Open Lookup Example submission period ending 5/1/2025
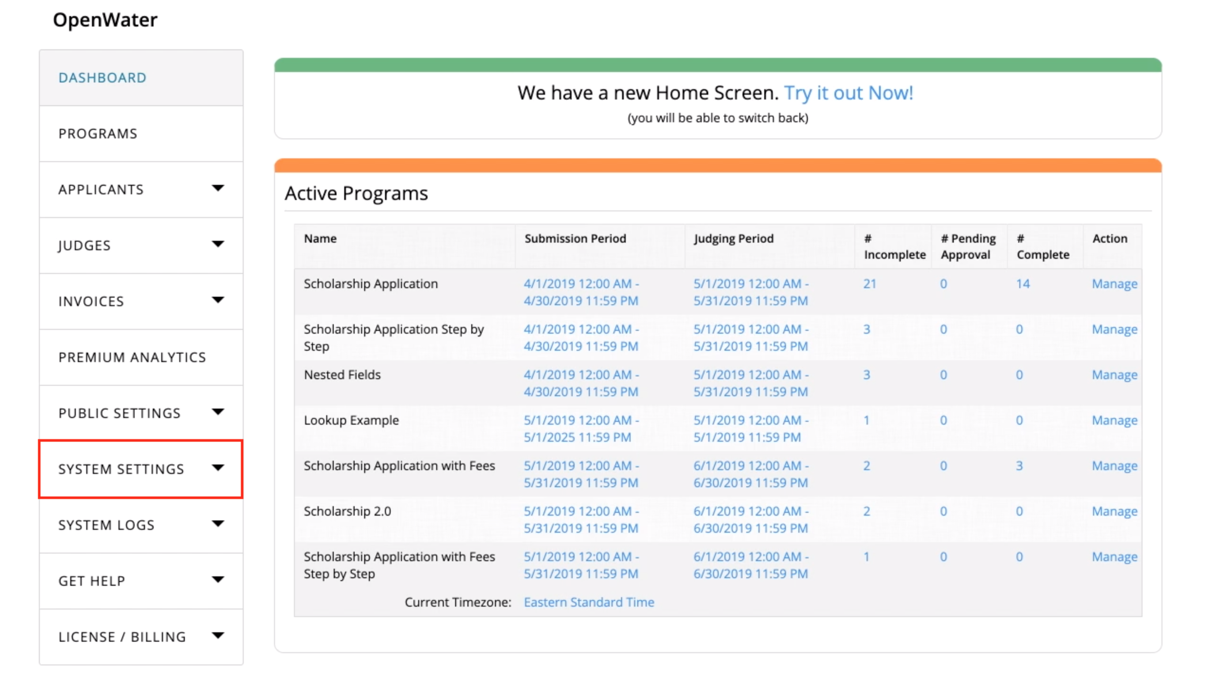This screenshot has width=1207, height=673. [581, 429]
